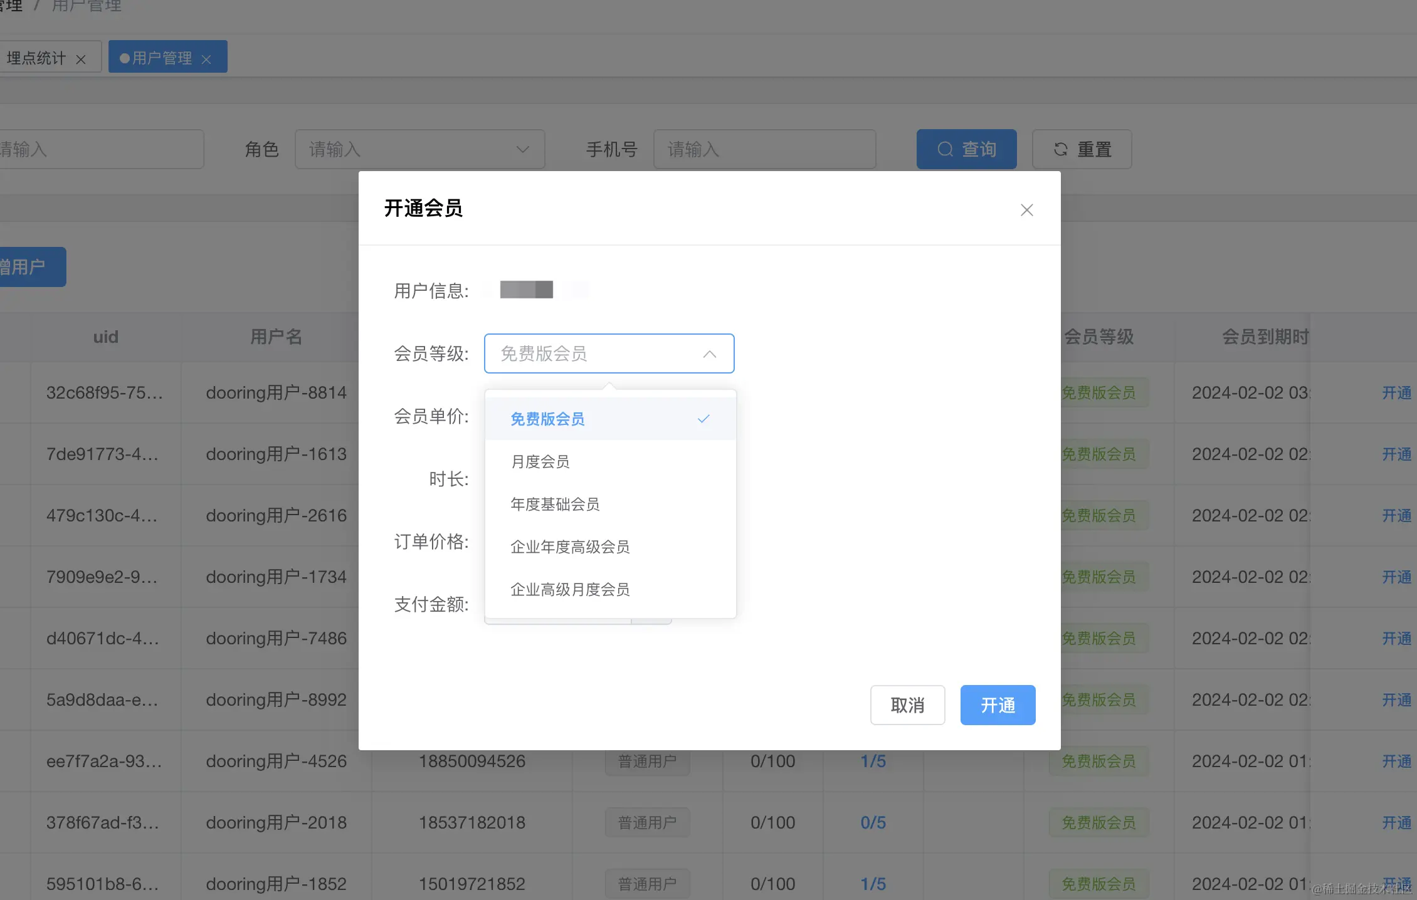
Task: Pick 企业高级月度会员 option
Action: [x=610, y=589]
